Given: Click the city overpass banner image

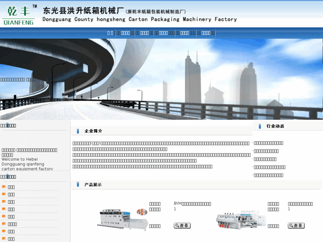Looking at the screenshot, I should coord(162,79).
